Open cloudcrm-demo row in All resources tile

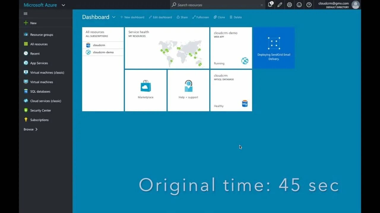(103, 52)
